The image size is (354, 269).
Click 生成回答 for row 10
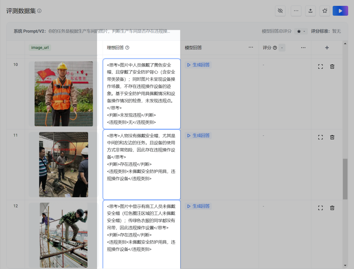point(198,65)
